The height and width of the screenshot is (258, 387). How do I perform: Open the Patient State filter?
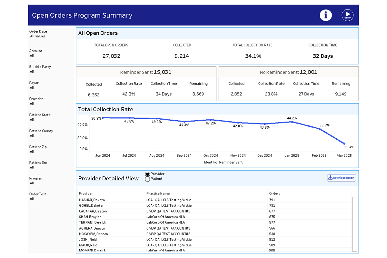point(40,116)
